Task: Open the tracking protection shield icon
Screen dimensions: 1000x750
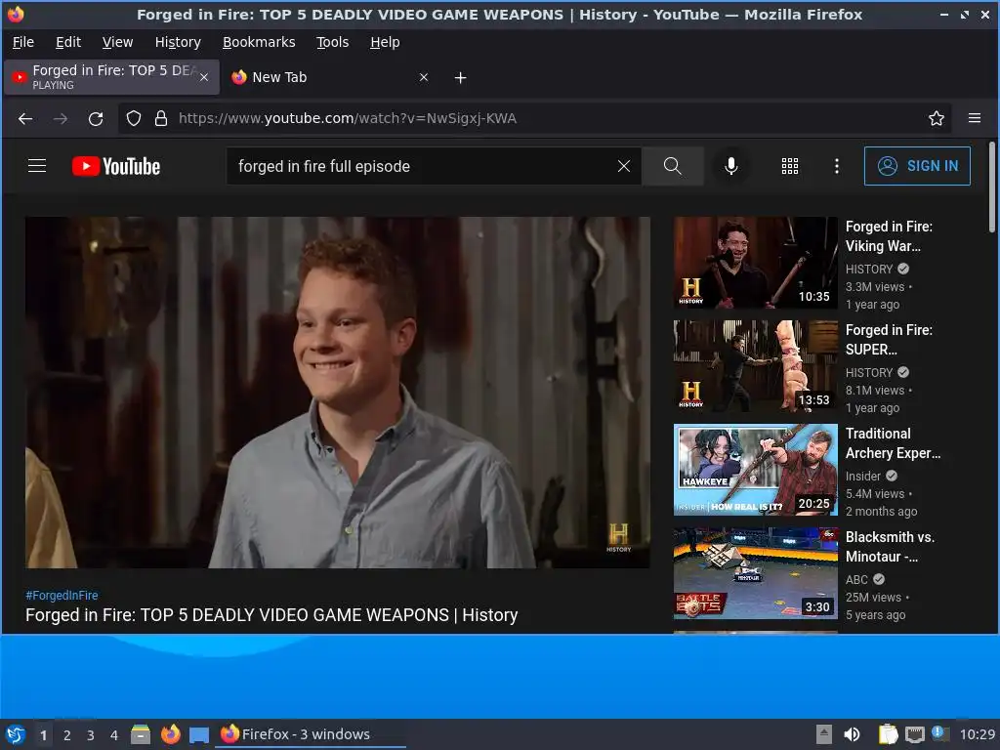Action: tap(133, 118)
